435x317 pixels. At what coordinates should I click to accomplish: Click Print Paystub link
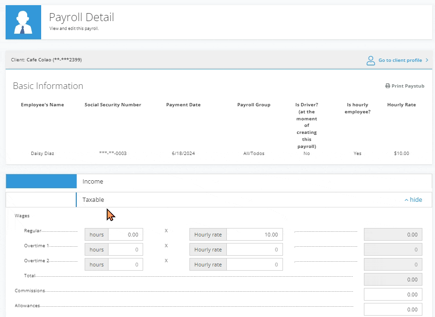click(x=408, y=86)
